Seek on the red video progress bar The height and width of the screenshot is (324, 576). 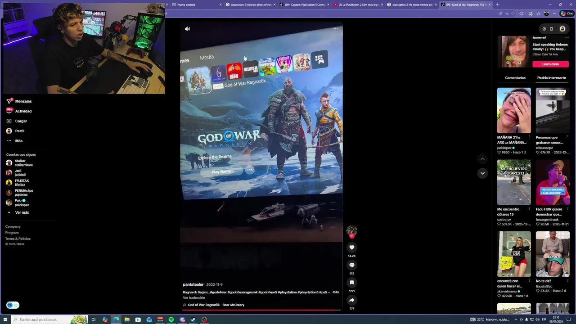coord(261,310)
